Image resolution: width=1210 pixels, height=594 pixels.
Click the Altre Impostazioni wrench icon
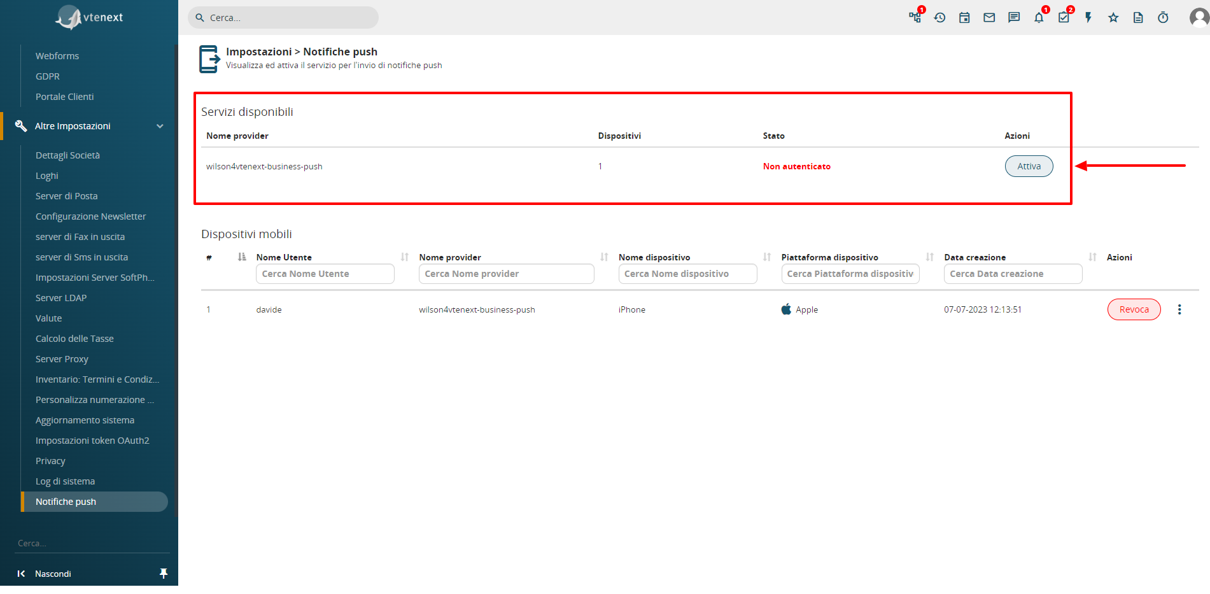[x=20, y=126]
